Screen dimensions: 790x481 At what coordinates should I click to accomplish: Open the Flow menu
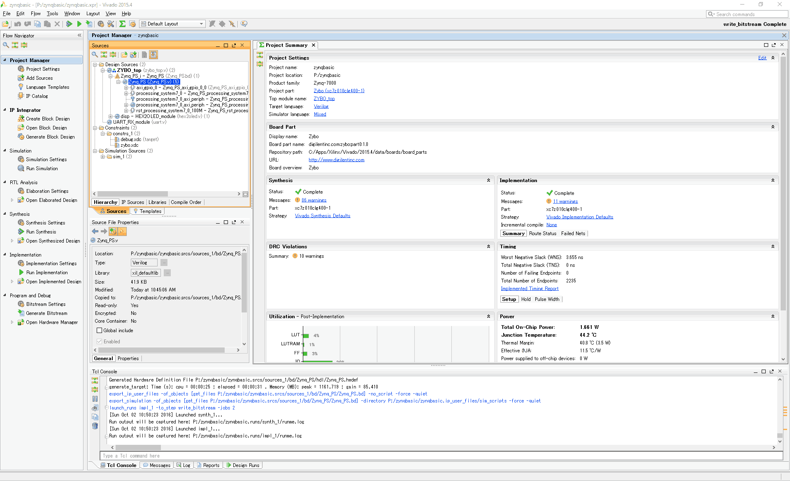point(35,14)
